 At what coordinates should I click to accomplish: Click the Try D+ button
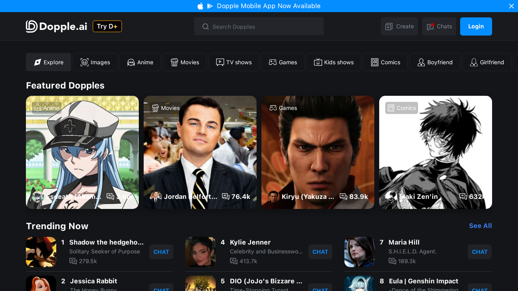pyautogui.click(x=107, y=26)
